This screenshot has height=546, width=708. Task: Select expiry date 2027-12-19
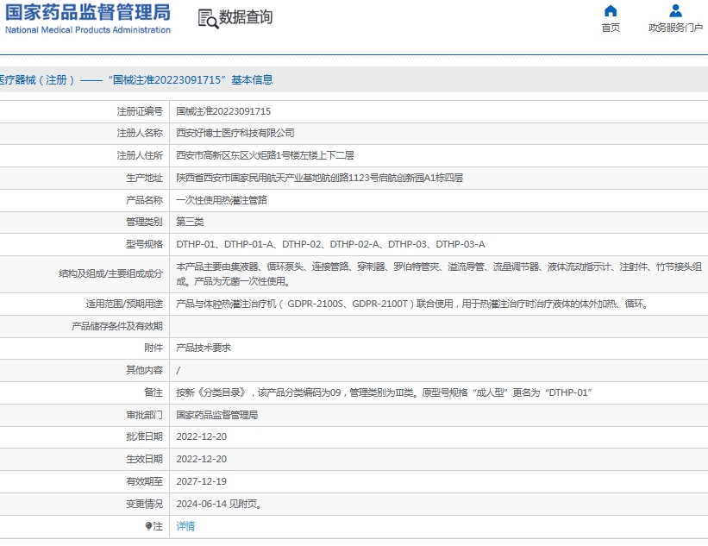(202, 481)
